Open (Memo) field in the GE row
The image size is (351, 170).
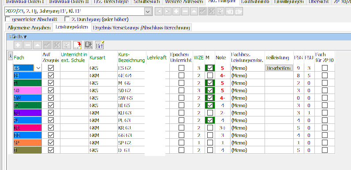pyautogui.click(x=247, y=76)
